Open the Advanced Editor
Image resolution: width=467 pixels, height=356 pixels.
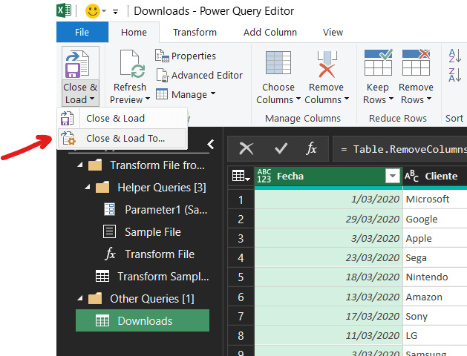[x=199, y=75]
